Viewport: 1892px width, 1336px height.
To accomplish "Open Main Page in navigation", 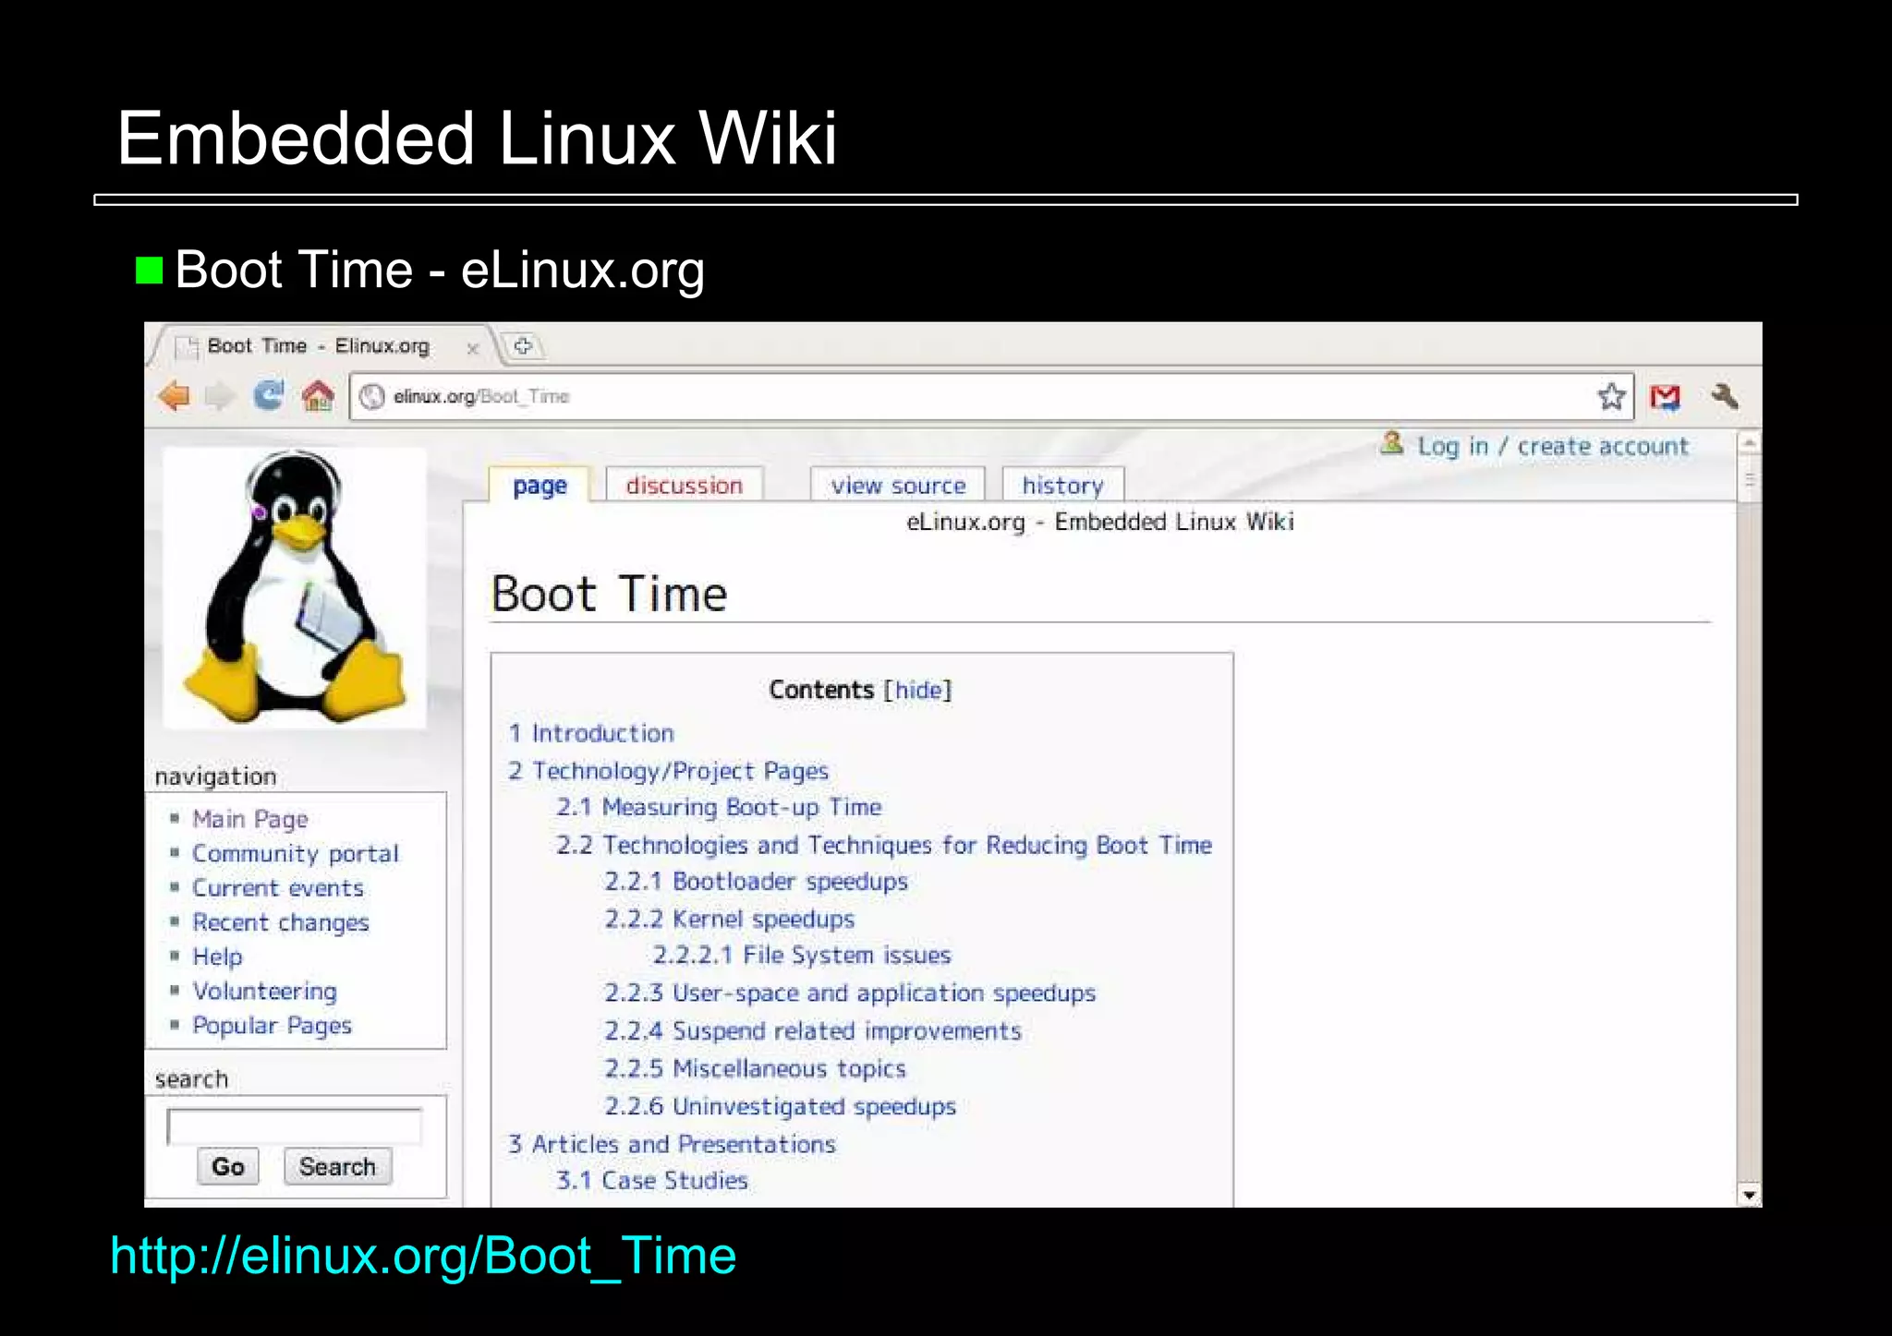I will point(249,820).
